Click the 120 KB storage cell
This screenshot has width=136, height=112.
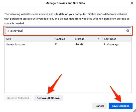(79, 44)
